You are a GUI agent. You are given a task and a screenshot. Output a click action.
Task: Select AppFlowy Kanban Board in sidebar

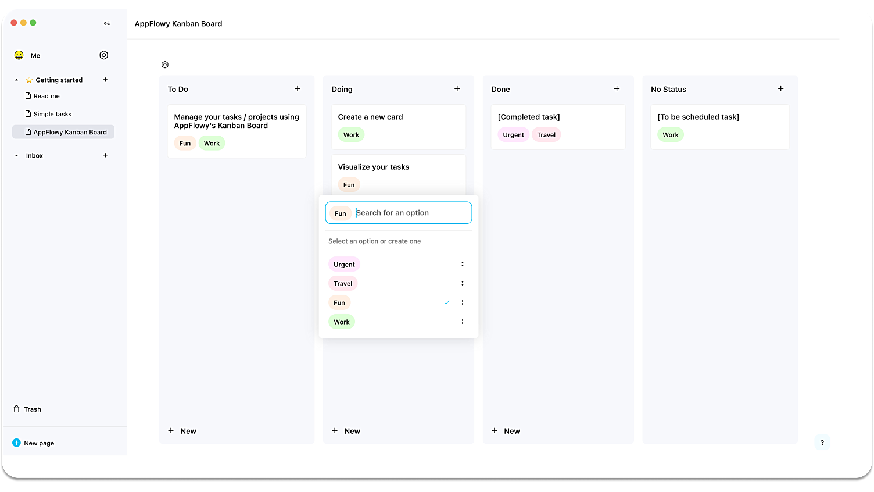(x=63, y=132)
